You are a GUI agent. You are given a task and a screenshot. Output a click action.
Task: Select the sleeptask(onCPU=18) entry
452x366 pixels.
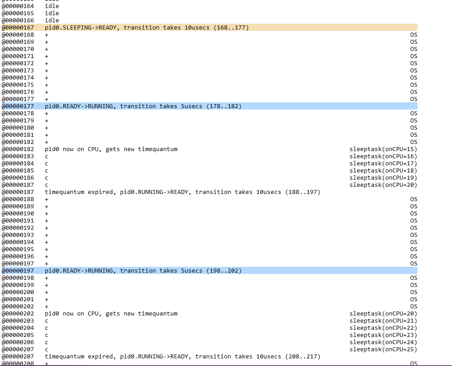tap(383, 171)
